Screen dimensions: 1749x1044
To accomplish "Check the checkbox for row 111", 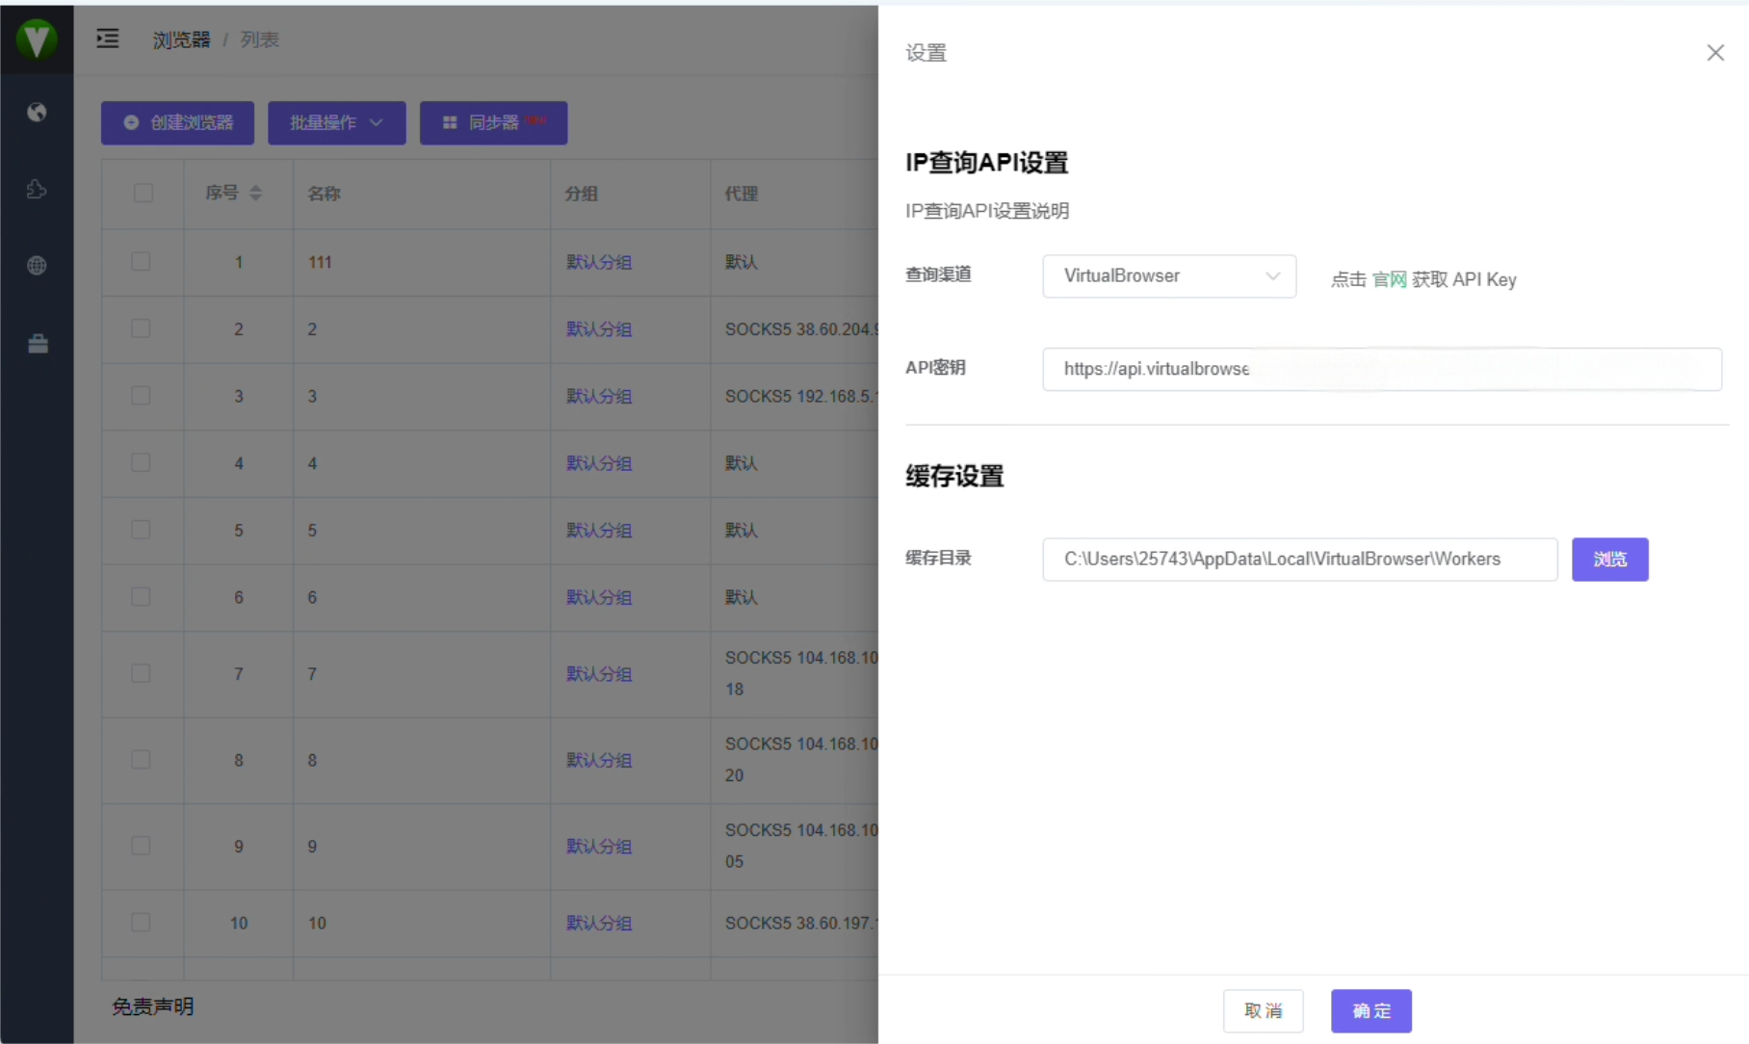I will pos(141,262).
